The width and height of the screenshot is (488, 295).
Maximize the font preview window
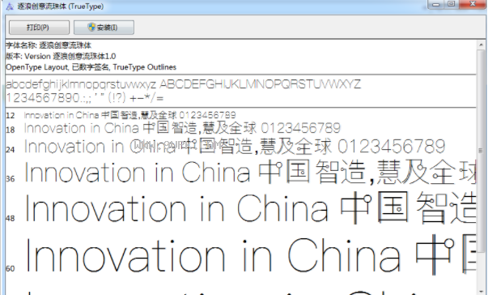pos(452,4)
